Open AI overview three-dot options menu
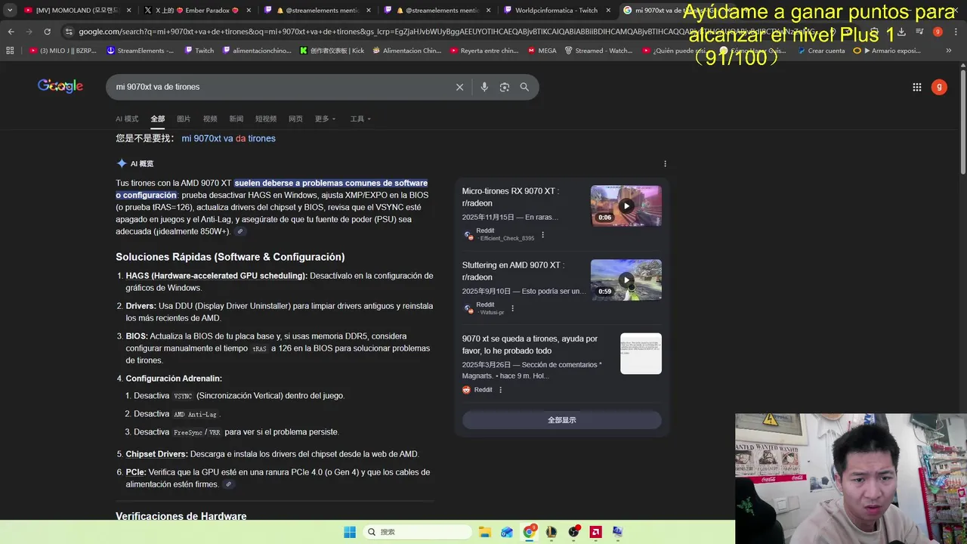Image resolution: width=967 pixels, height=544 pixels. (x=665, y=163)
